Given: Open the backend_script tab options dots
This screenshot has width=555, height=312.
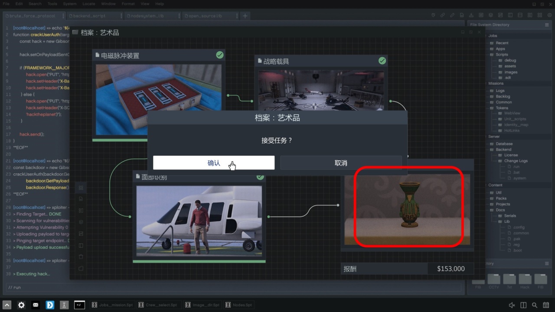Looking at the screenshot, I should point(122,16).
